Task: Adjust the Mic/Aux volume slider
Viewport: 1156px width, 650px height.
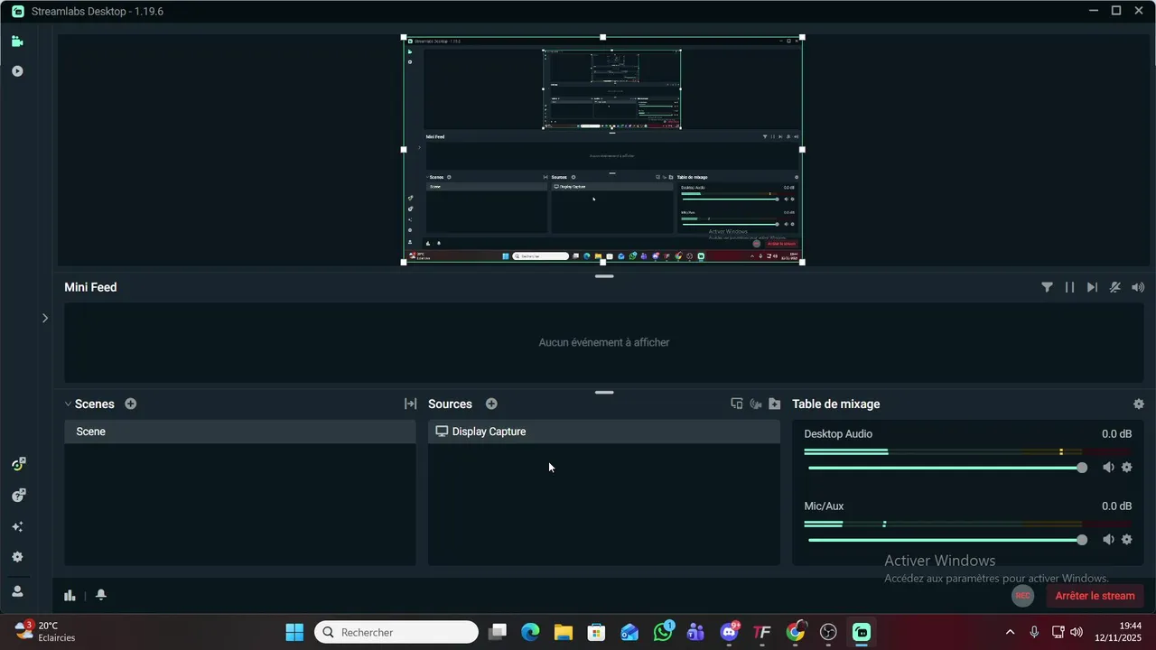Action: pyautogui.click(x=947, y=540)
